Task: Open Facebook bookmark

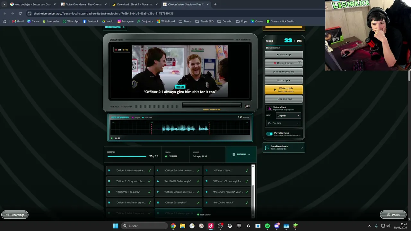Action: click(x=91, y=21)
